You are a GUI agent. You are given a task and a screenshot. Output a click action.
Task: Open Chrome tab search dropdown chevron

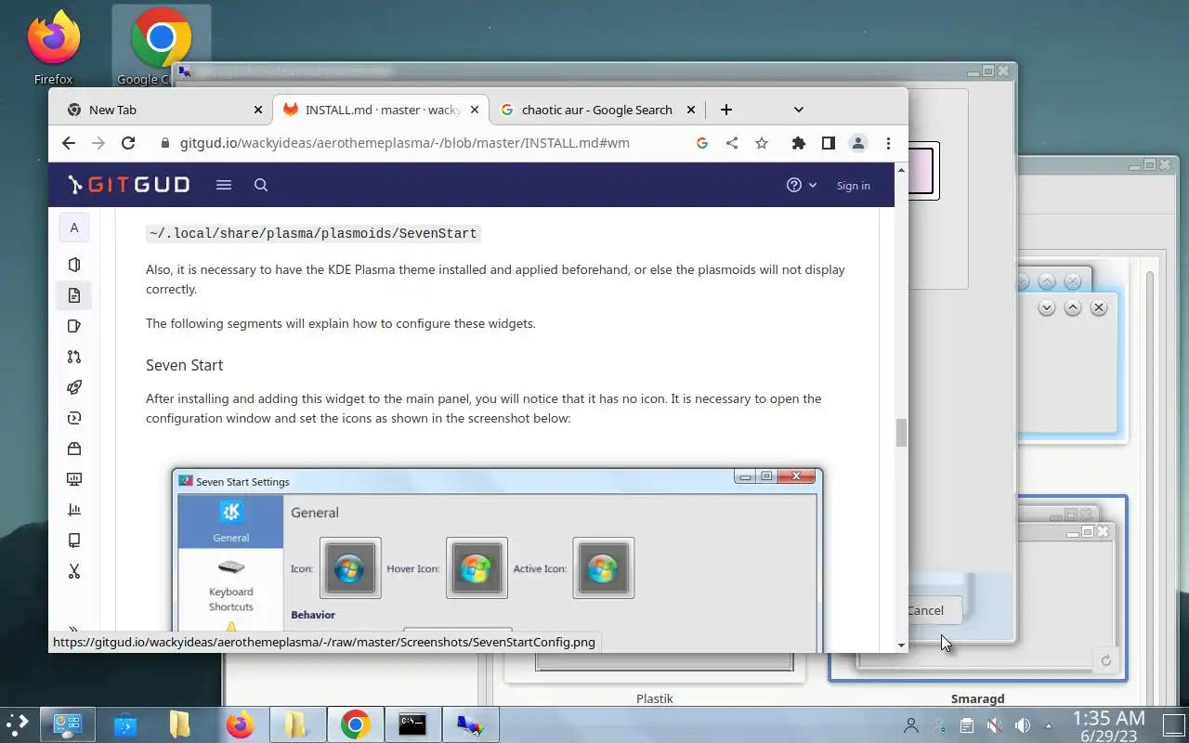799,110
